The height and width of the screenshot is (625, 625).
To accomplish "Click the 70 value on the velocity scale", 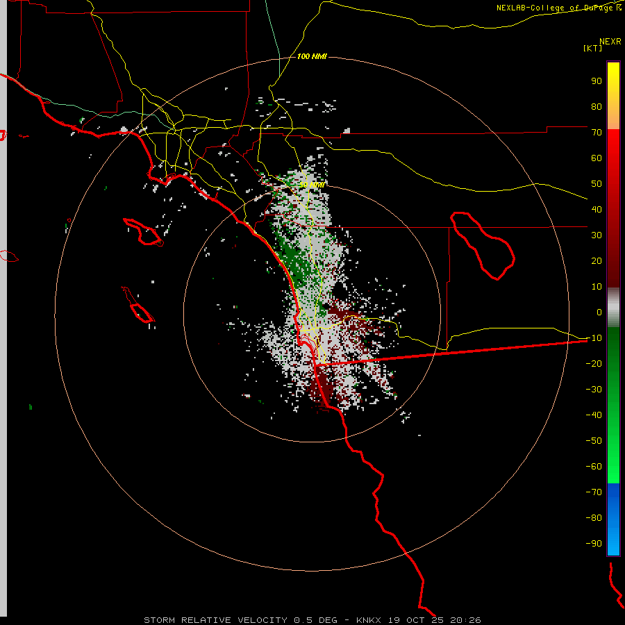I will [x=597, y=133].
